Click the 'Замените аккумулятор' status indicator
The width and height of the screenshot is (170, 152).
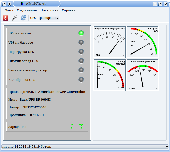81,70
